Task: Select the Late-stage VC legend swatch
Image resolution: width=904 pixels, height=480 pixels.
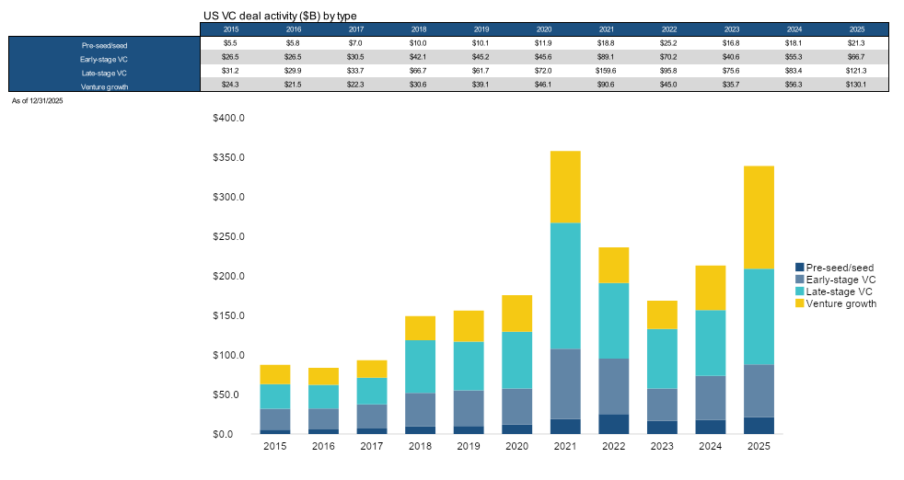Action: [800, 291]
